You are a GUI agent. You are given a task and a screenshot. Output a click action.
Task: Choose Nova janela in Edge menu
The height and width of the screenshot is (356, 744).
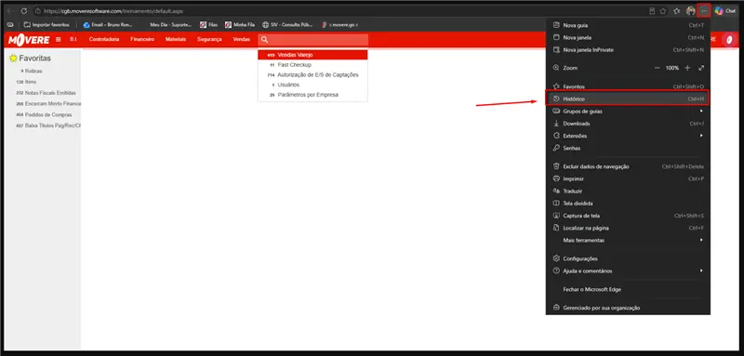click(x=628, y=37)
